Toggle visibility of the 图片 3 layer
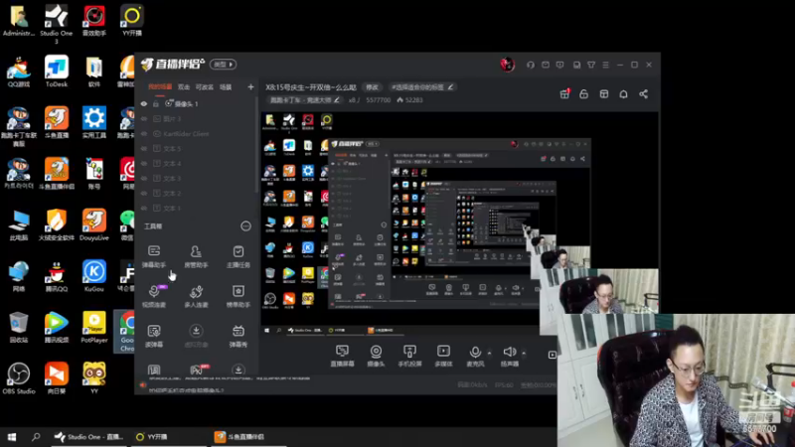The image size is (795, 447). 144,118
